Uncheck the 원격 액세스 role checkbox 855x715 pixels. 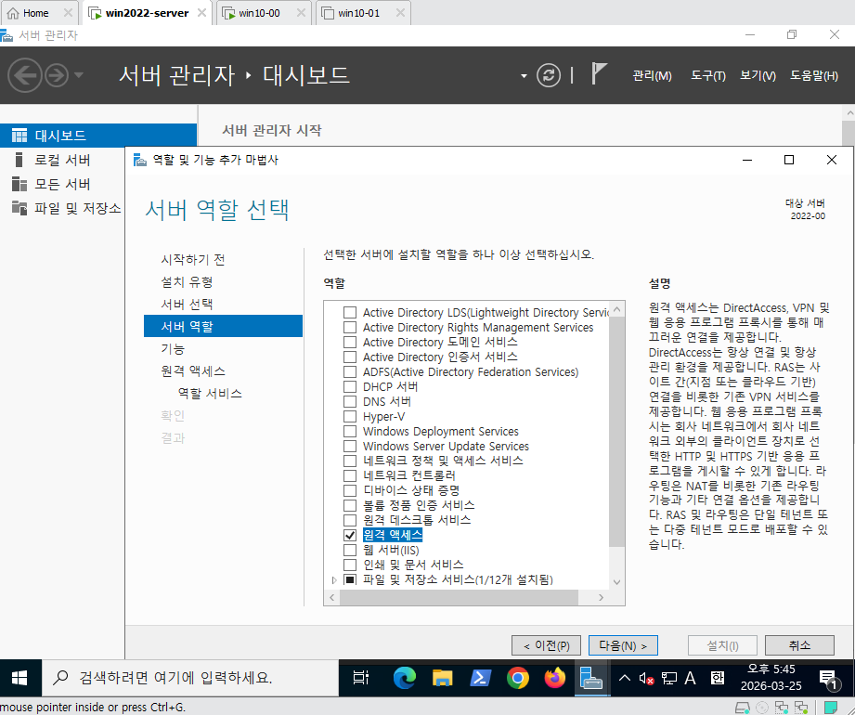coord(350,535)
